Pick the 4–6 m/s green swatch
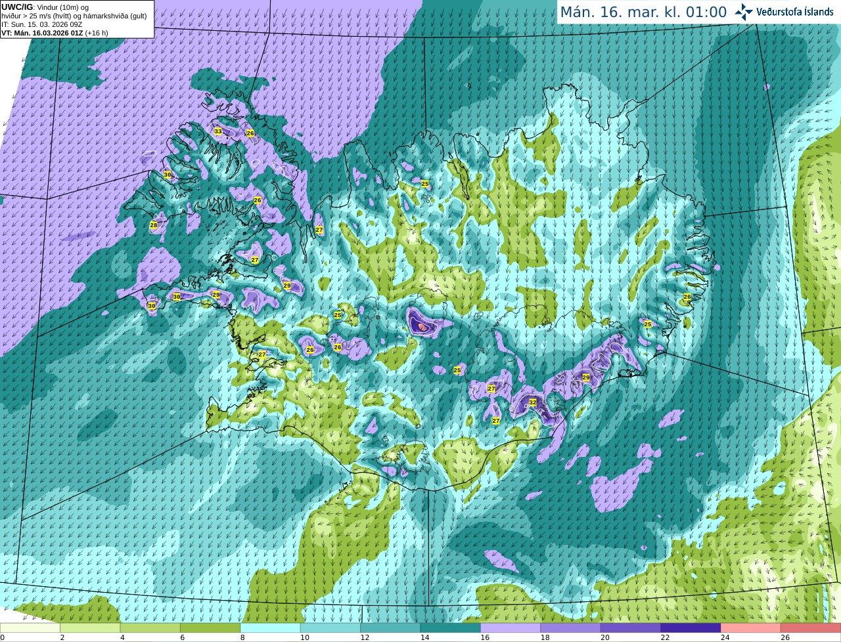 150,628
